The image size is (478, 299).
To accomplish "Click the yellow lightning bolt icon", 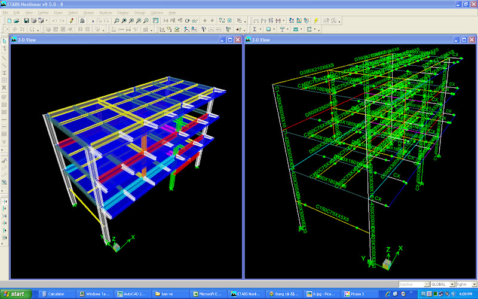I will coord(315,20).
